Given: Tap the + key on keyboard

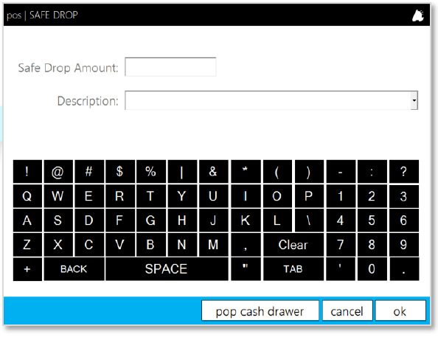Looking at the screenshot, I should tap(27, 269).
